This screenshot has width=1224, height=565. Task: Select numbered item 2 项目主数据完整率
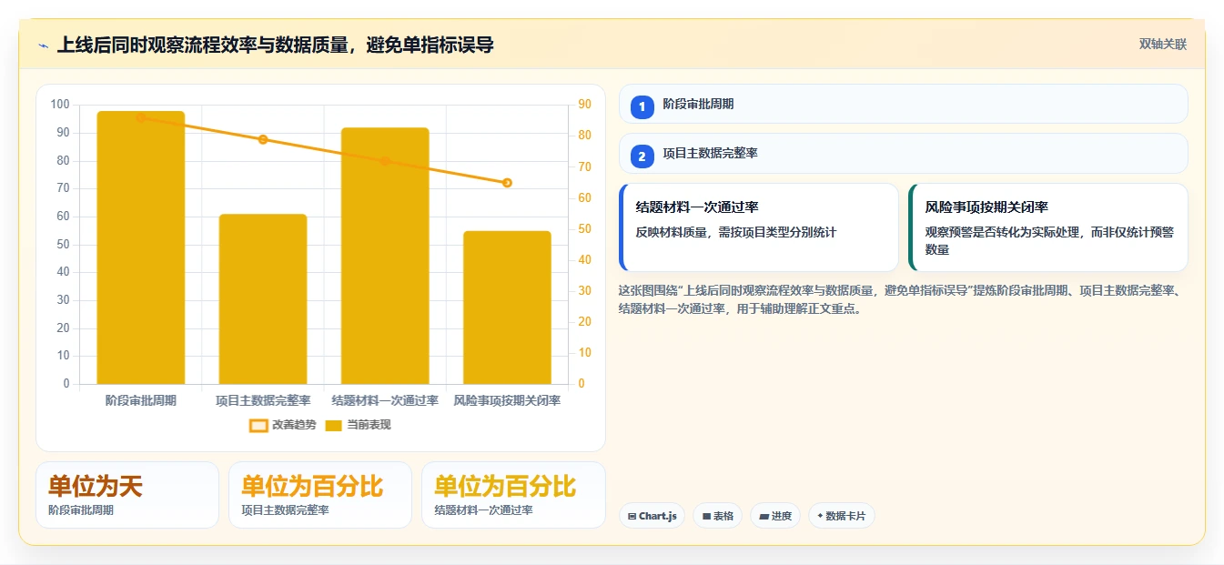pos(903,153)
